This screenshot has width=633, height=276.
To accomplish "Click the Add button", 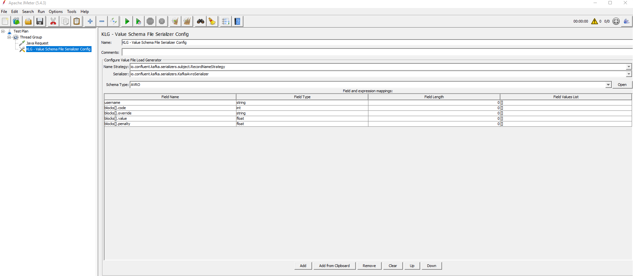I will point(303,266).
